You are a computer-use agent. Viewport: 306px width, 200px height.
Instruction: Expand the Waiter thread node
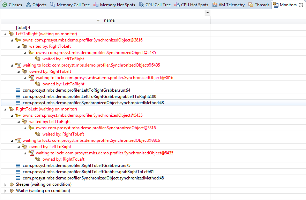pyautogui.click(x=5, y=191)
